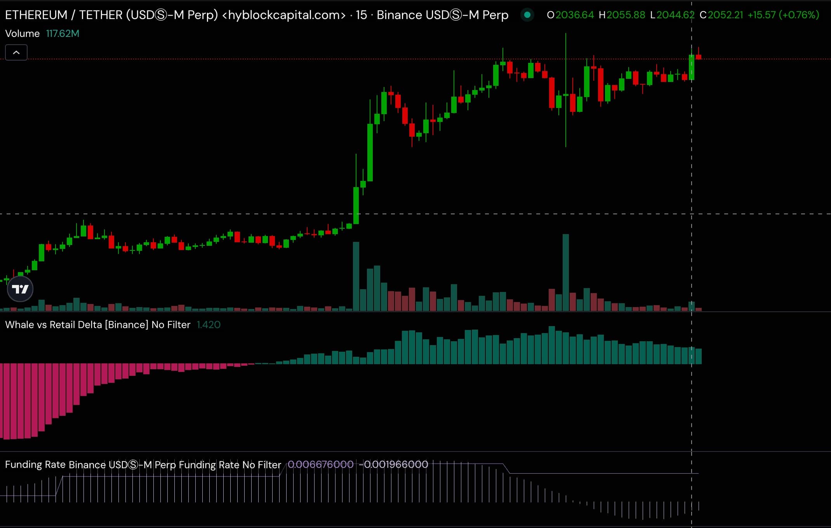Click the +15.57 (+0.76%) change value
Image resolution: width=831 pixels, height=528 pixels.
tap(783, 15)
